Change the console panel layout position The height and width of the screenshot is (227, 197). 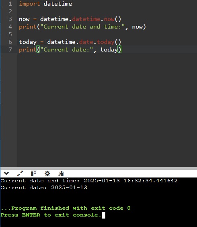pyautogui.click(x=33, y=173)
